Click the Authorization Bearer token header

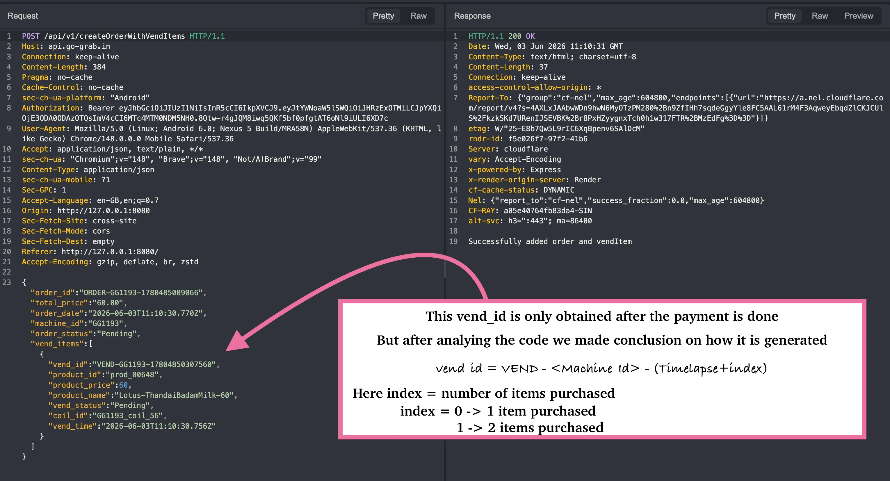click(232, 113)
